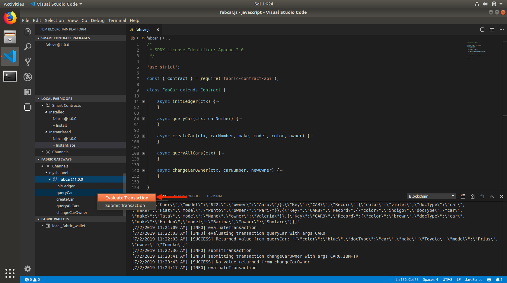
Task: Open IBM Blockchain Platform view icon
Action: [x=27, y=107]
